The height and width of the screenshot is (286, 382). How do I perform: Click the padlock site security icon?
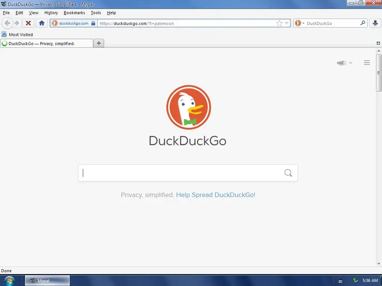tap(93, 23)
